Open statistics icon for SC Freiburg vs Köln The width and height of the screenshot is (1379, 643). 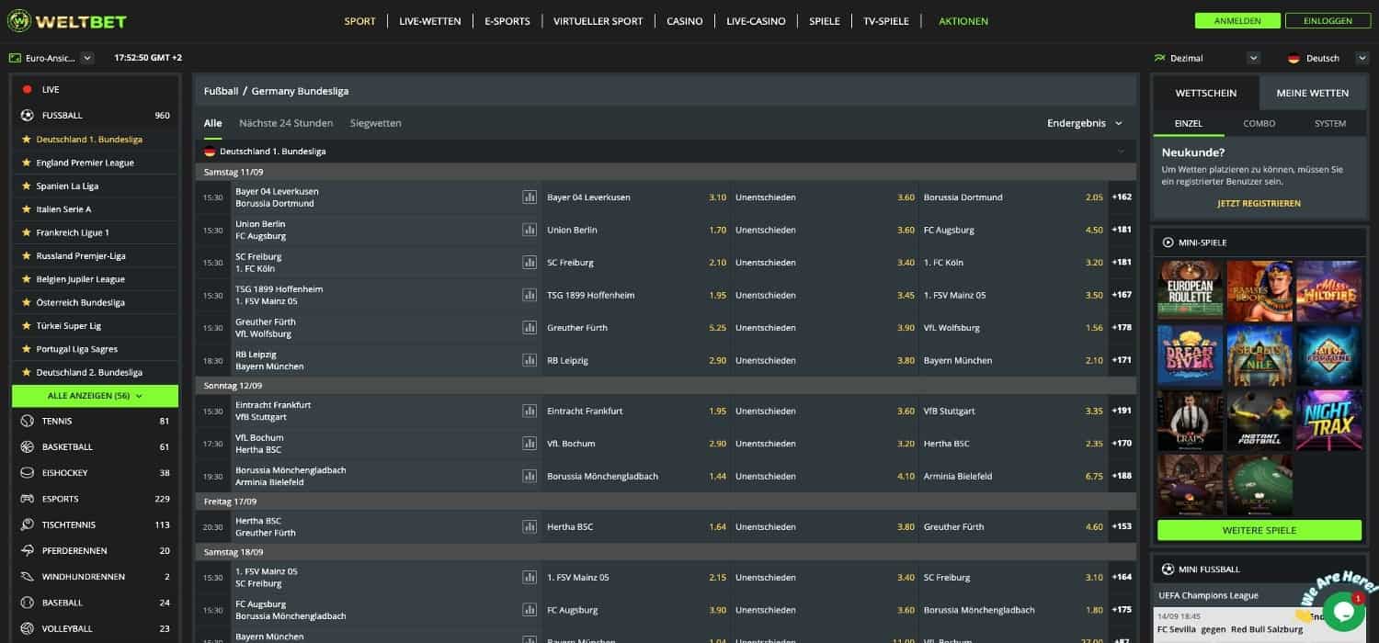click(530, 263)
